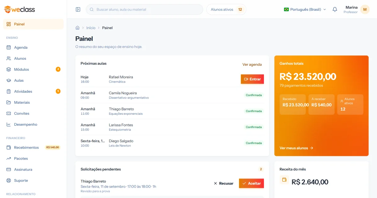Click the Convites ticket icon
The width and height of the screenshot is (377, 198).
(x=8, y=113)
